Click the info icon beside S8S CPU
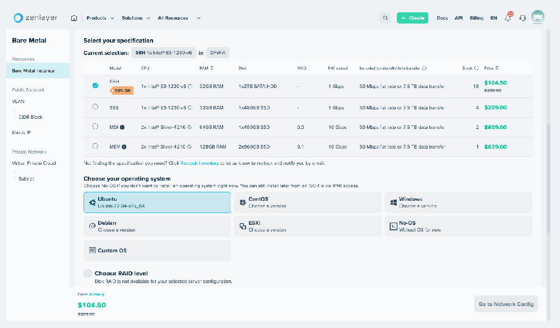The image size is (560, 328). (190, 108)
